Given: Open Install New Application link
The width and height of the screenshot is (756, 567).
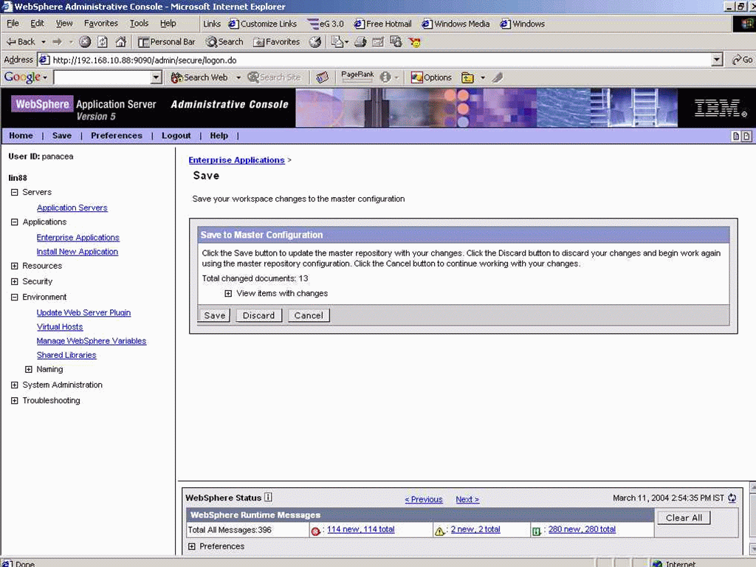Looking at the screenshot, I should pyautogui.click(x=77, y=252).
